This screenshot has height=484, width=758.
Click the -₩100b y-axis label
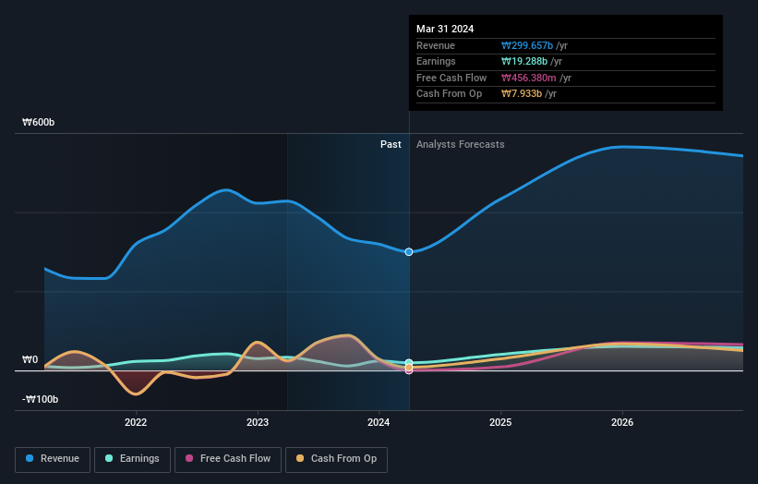(x=40, y=399)
